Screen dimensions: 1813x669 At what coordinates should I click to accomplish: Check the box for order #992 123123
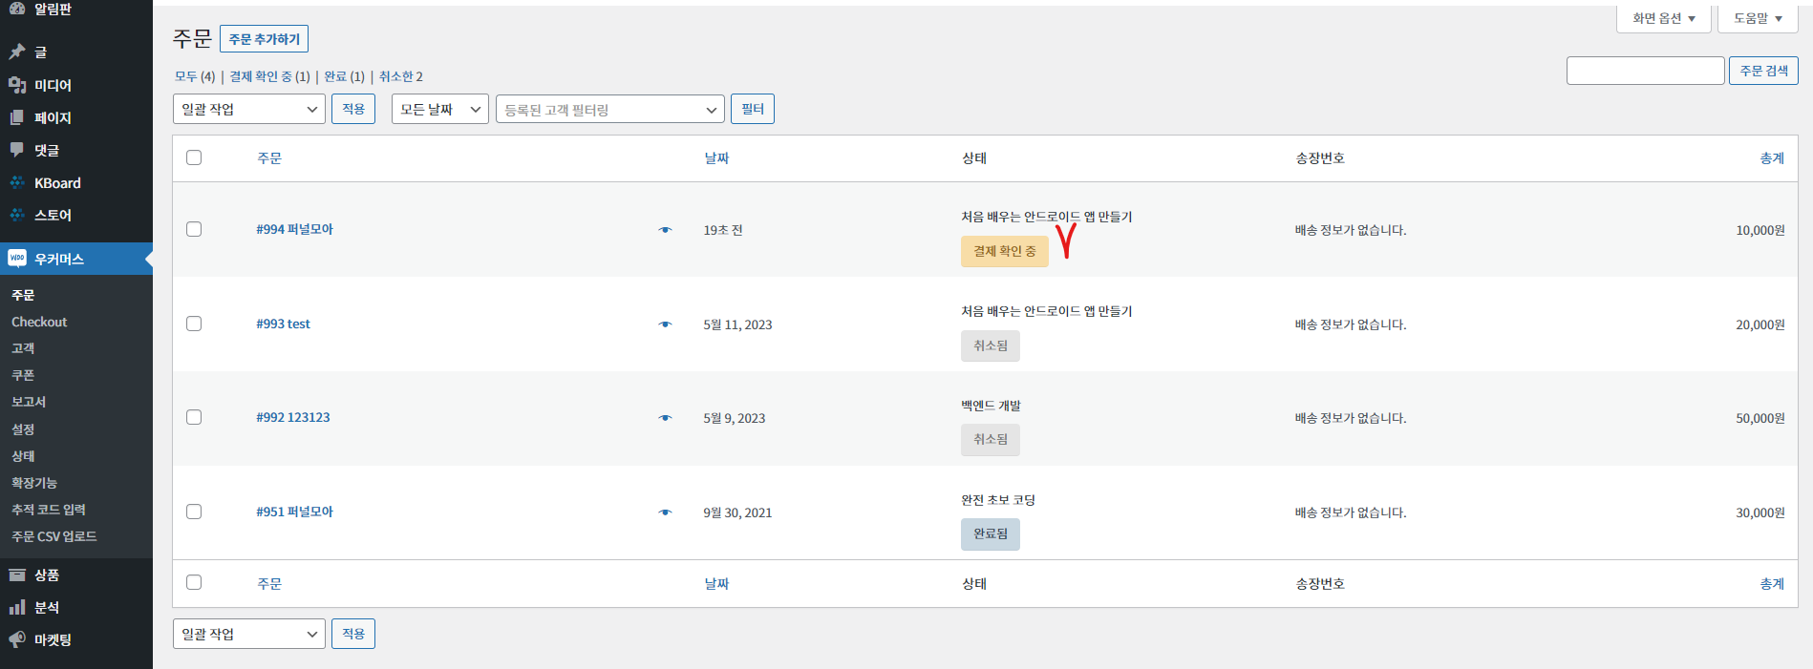pyautogui.click(x=194, y=417)
